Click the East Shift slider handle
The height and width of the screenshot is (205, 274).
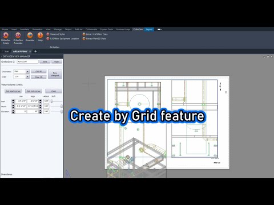pyautogui.click(x=51, y=101)
